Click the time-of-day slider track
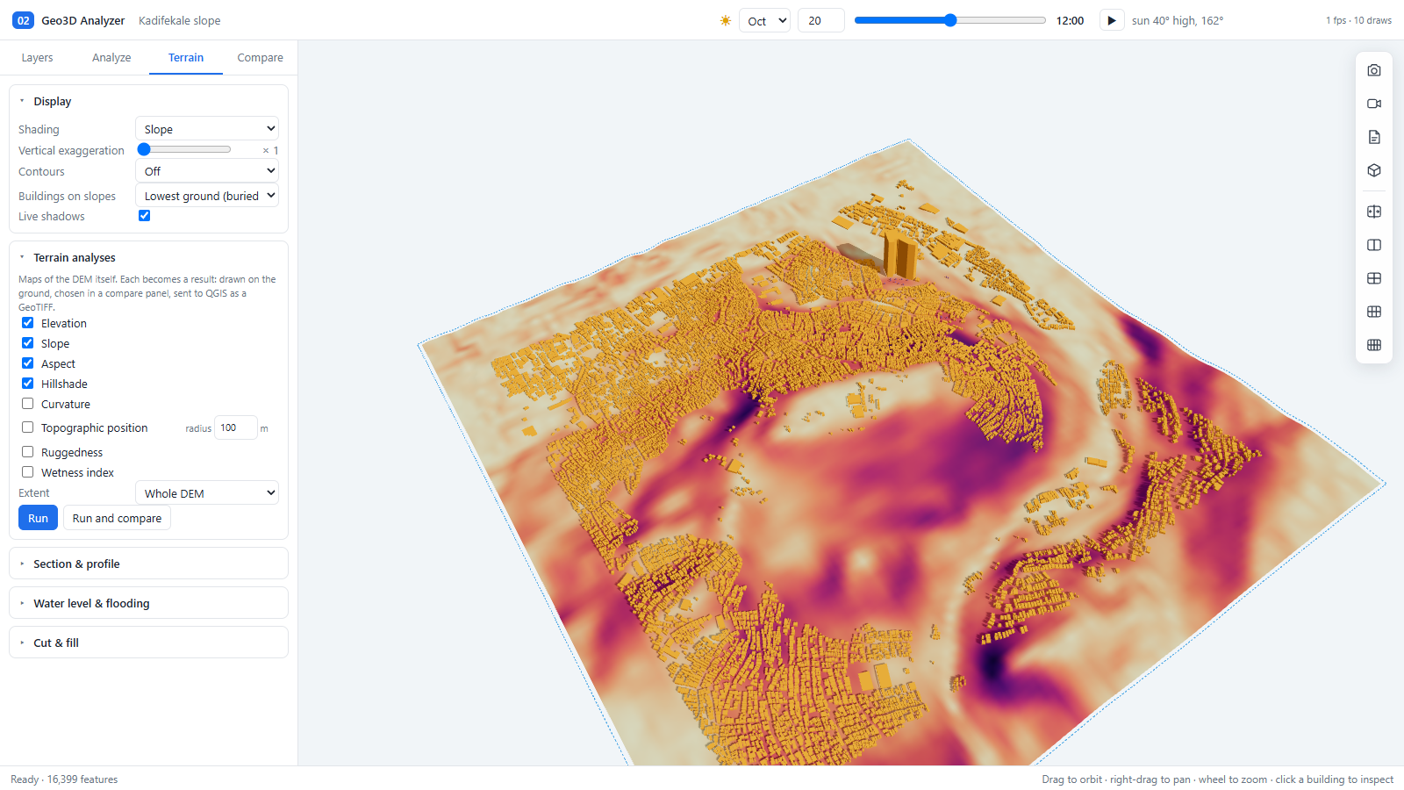1404x790 pixels. [x=950, y=20]
